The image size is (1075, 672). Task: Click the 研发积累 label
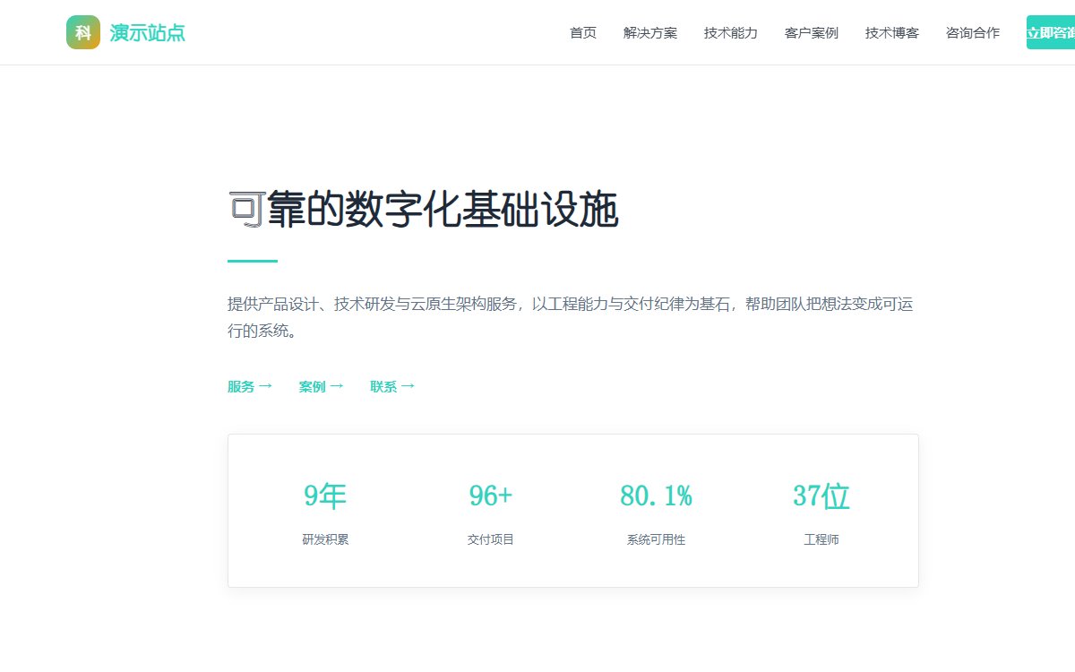[x=325, y=539]
